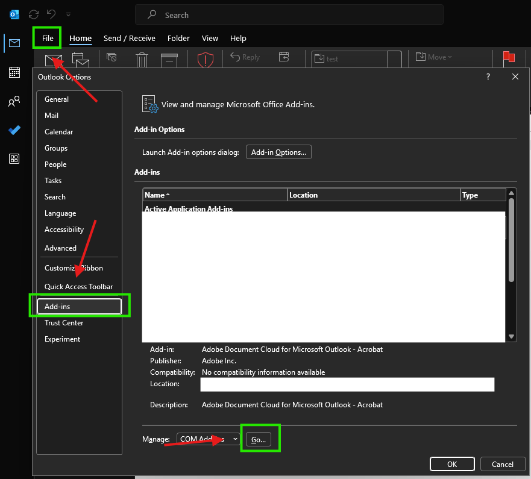Click the add-ins list scroll up arrow
Viewport: 531px width, 479px height.
pyautogui.click(x=511, y=193)
